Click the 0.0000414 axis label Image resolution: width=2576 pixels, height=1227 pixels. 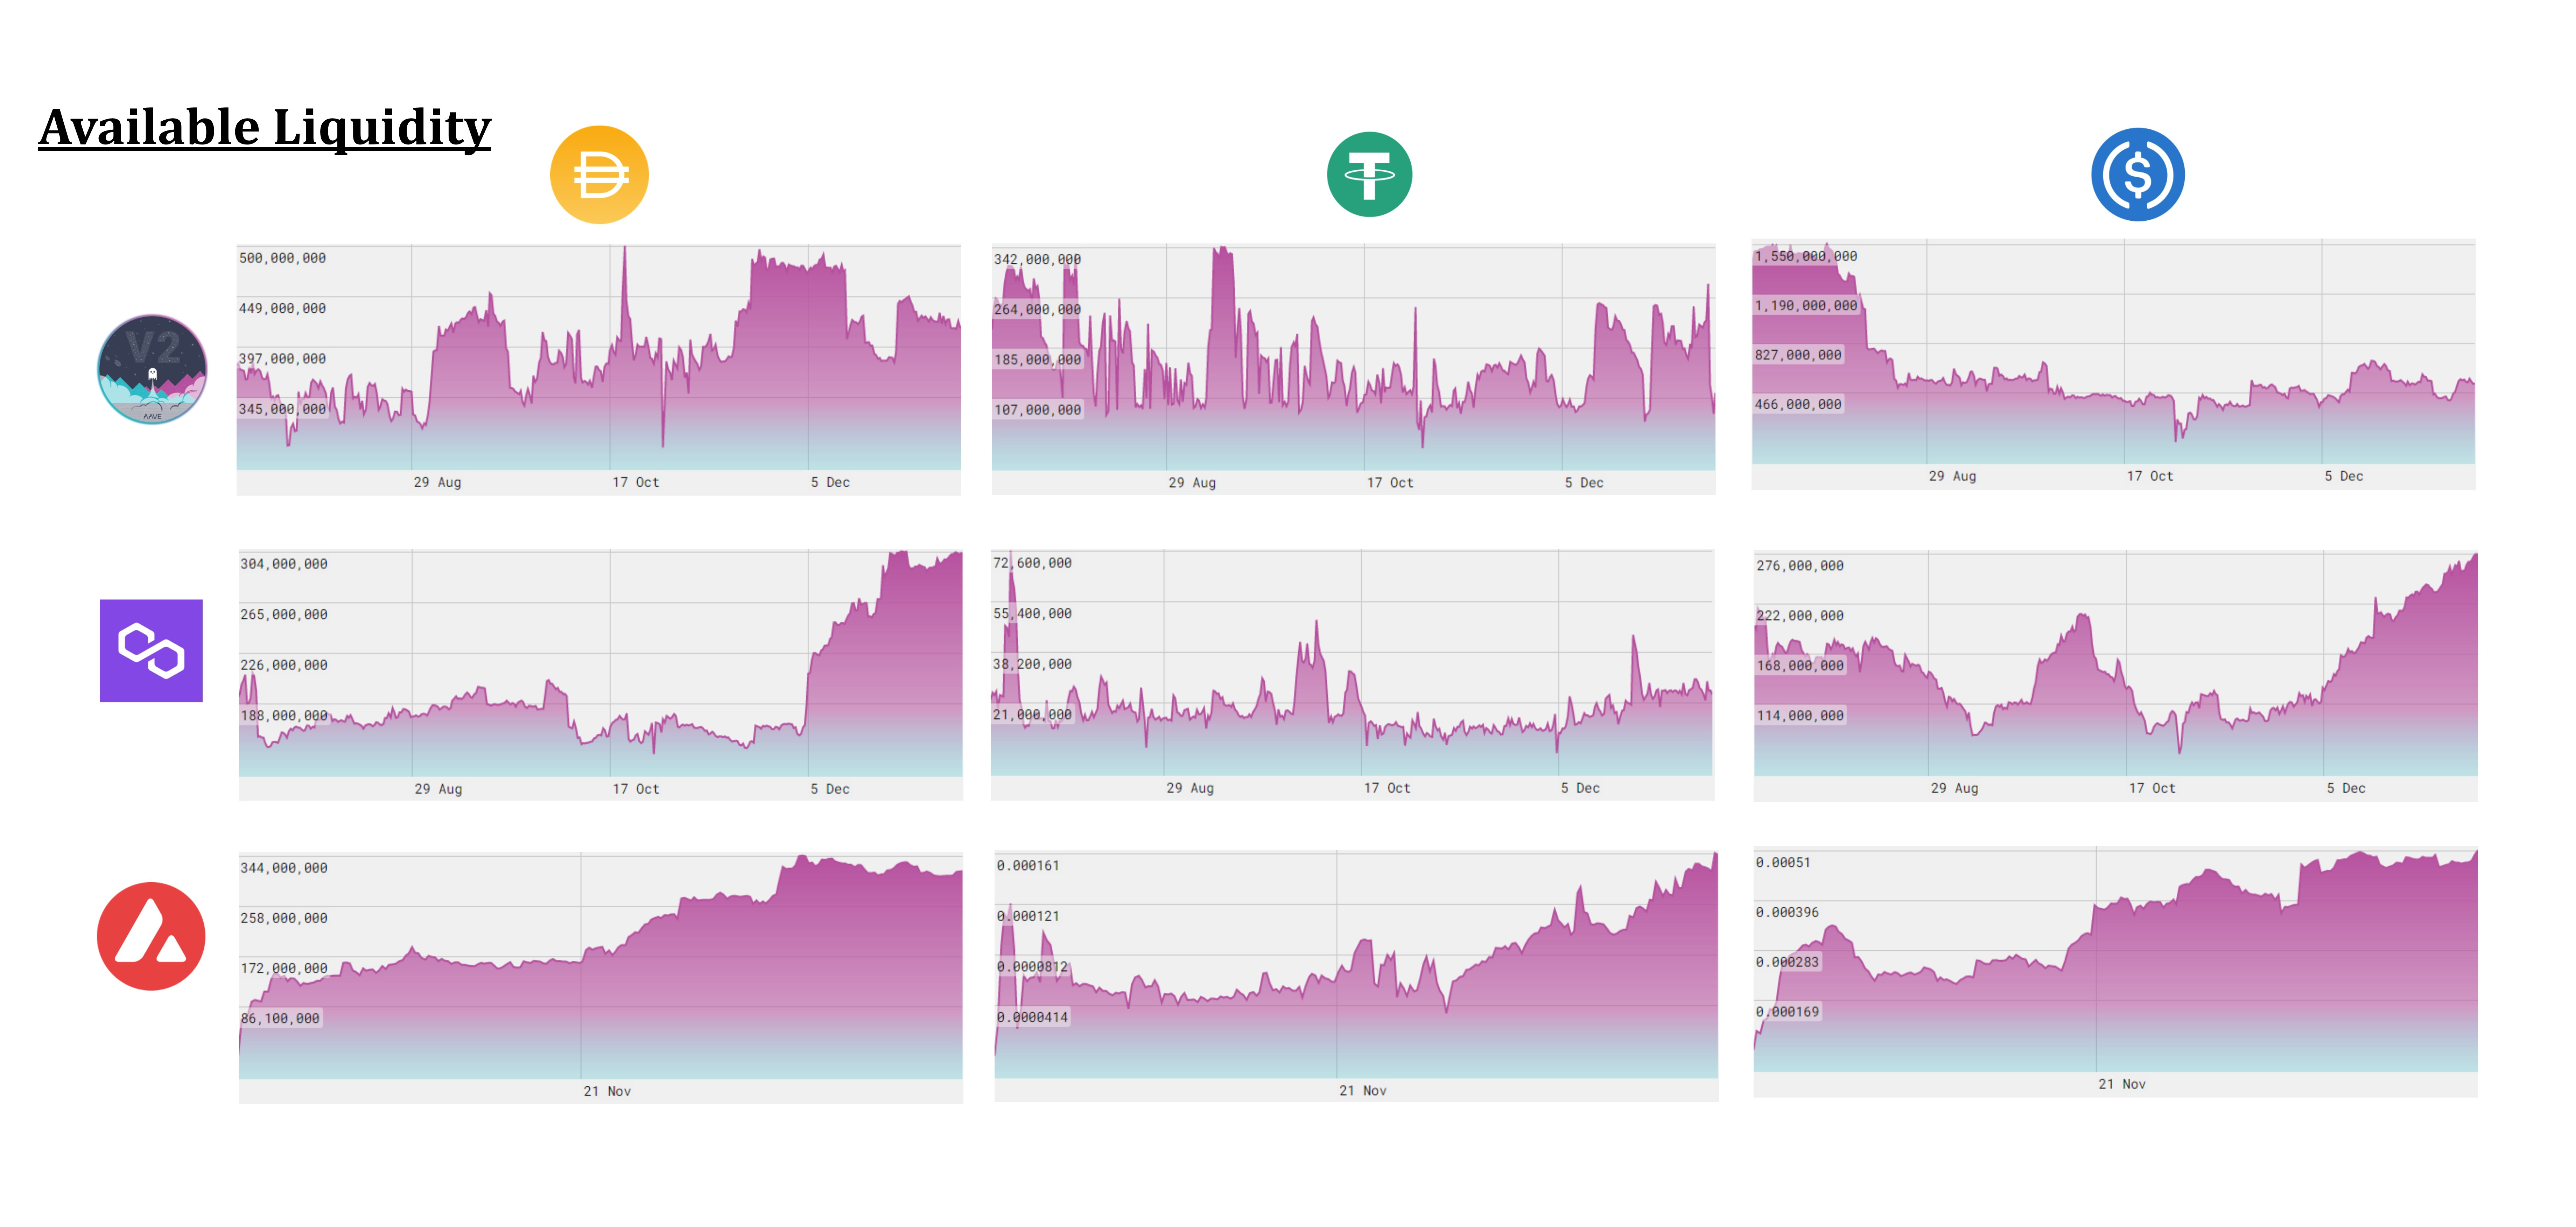click(x=1032, y=1017)
